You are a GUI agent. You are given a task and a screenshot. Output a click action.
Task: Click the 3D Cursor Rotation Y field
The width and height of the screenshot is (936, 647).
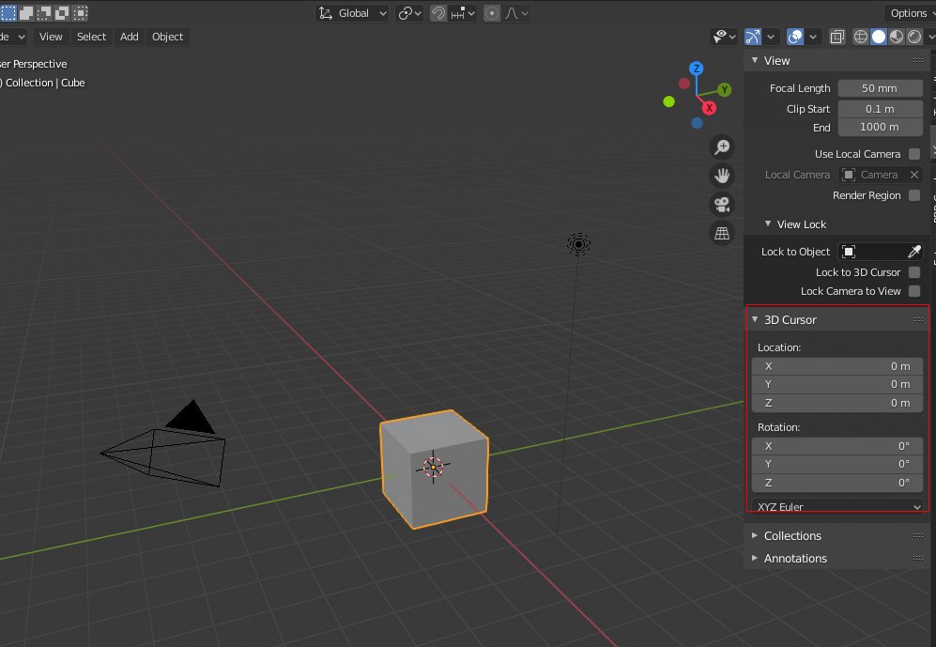836,464
